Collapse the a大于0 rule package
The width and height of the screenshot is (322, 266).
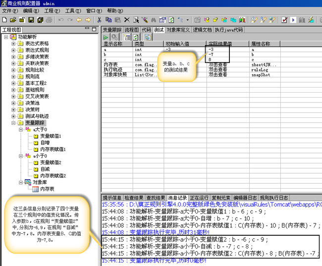pos(21,129)
